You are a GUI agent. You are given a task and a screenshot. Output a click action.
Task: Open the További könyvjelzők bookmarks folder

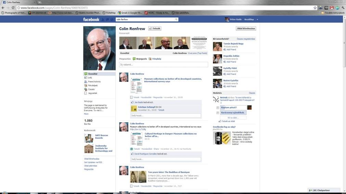(333, 13)
